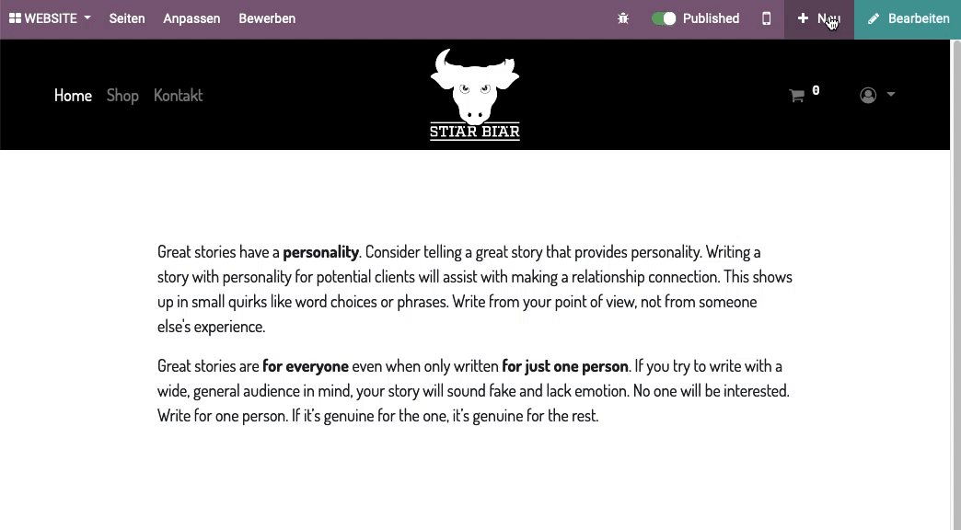Image resolution: width=961 pixels, height=530 pixels.
Task: Open the Anpassen menu
Action: [x=191, y=18]
